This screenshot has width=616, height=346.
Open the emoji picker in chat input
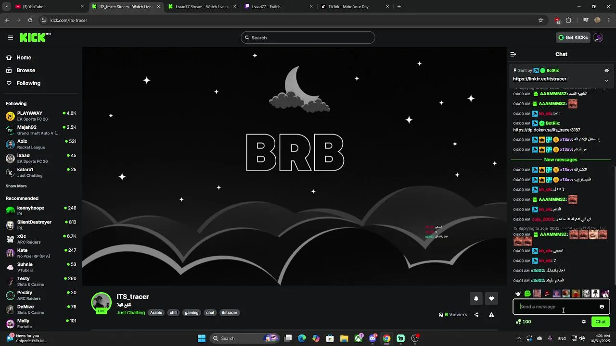602,307
